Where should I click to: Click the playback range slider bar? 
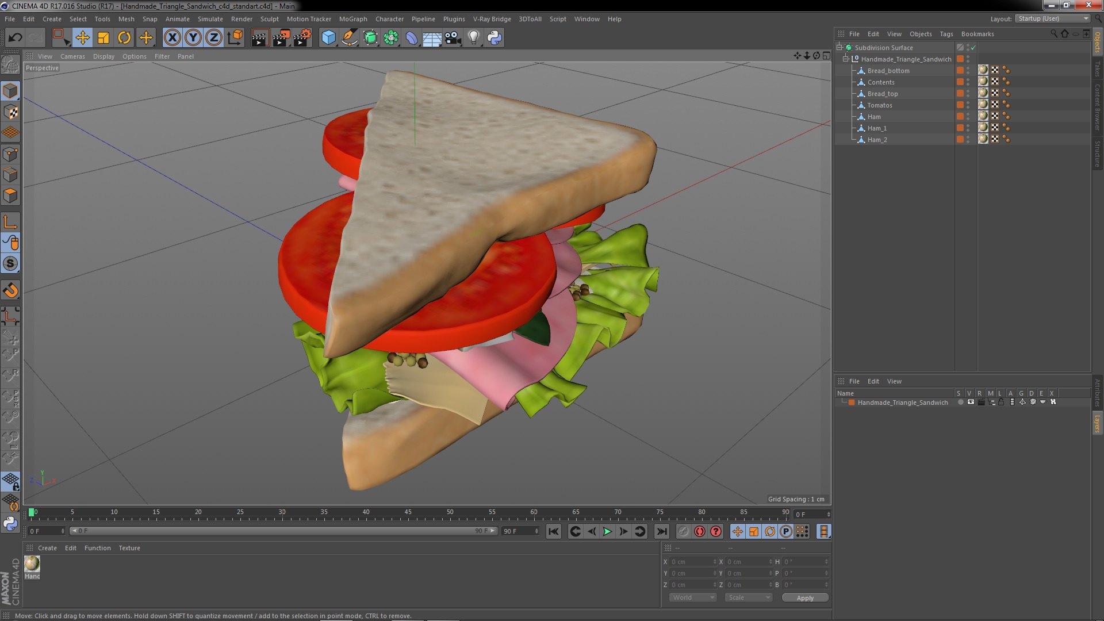click(283, 531)
